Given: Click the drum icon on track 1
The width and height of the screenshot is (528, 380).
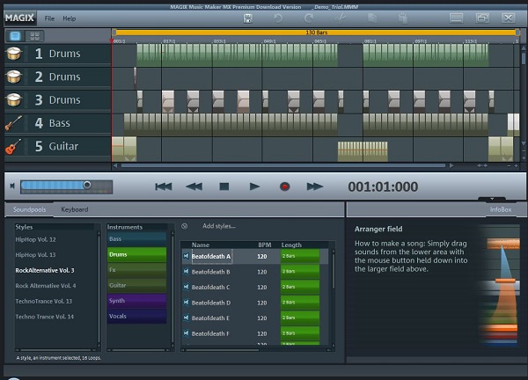Looking at the screenshot, I should tap(14, 54).
